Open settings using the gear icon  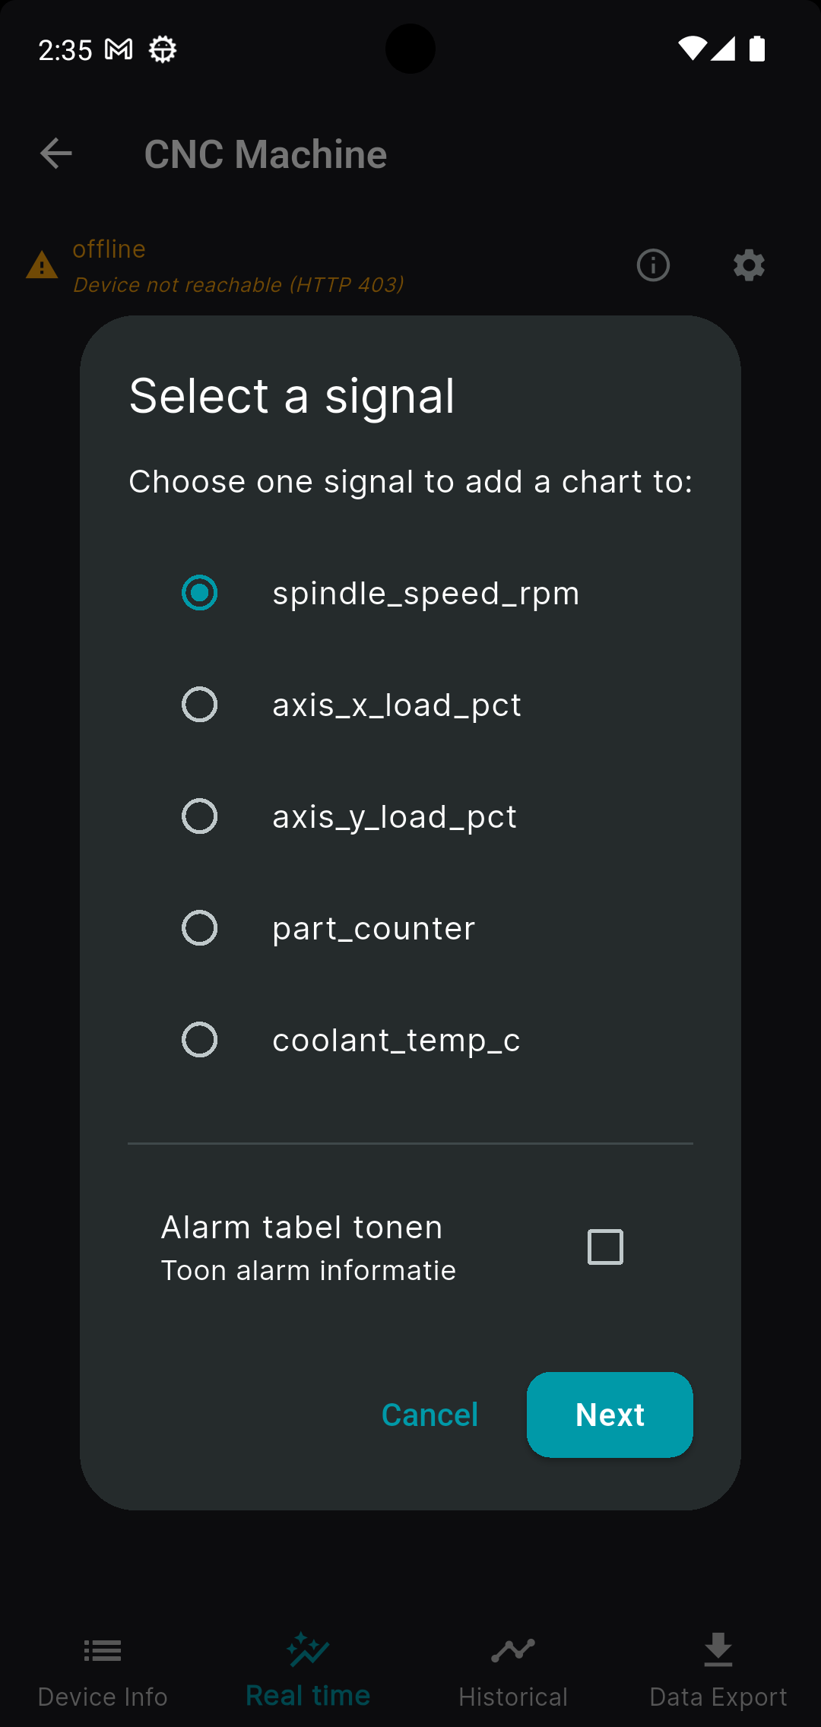click(x=749, y=265)
